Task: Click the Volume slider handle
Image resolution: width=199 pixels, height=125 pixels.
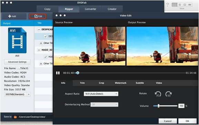Action: (x=159, y=106)
